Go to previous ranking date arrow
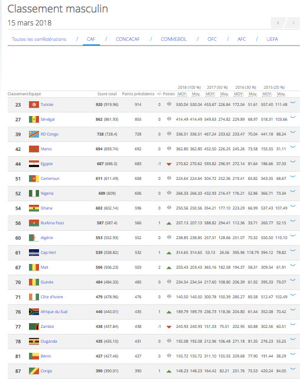The height and width of the screenshot is (380, 304). (278, 22)
